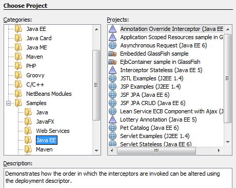The width and height of the screenshot is (236, 188).
Task: Click the Projects horizontal scrollbar thumb
Action: (x=156, y=150)
